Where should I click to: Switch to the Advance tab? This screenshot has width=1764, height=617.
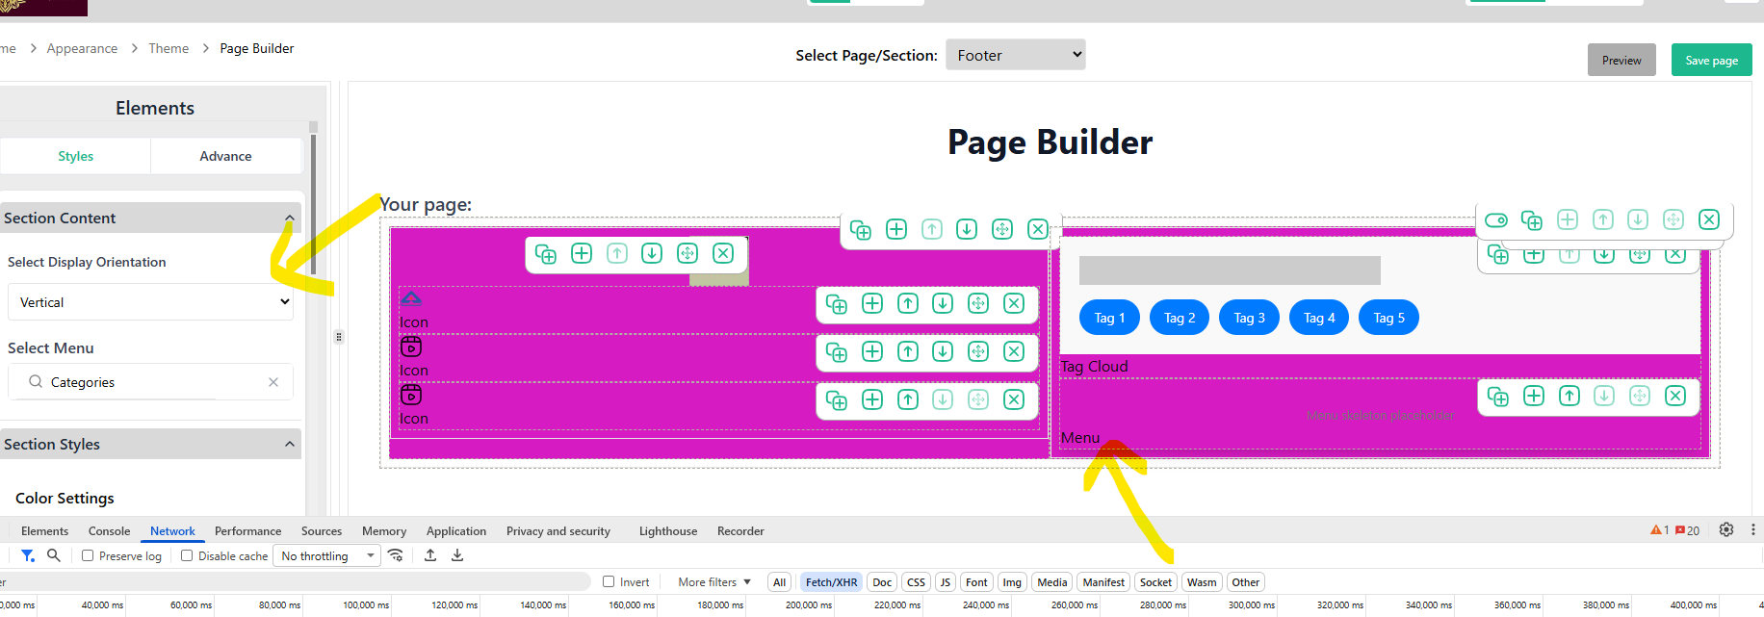coord(225,156)
